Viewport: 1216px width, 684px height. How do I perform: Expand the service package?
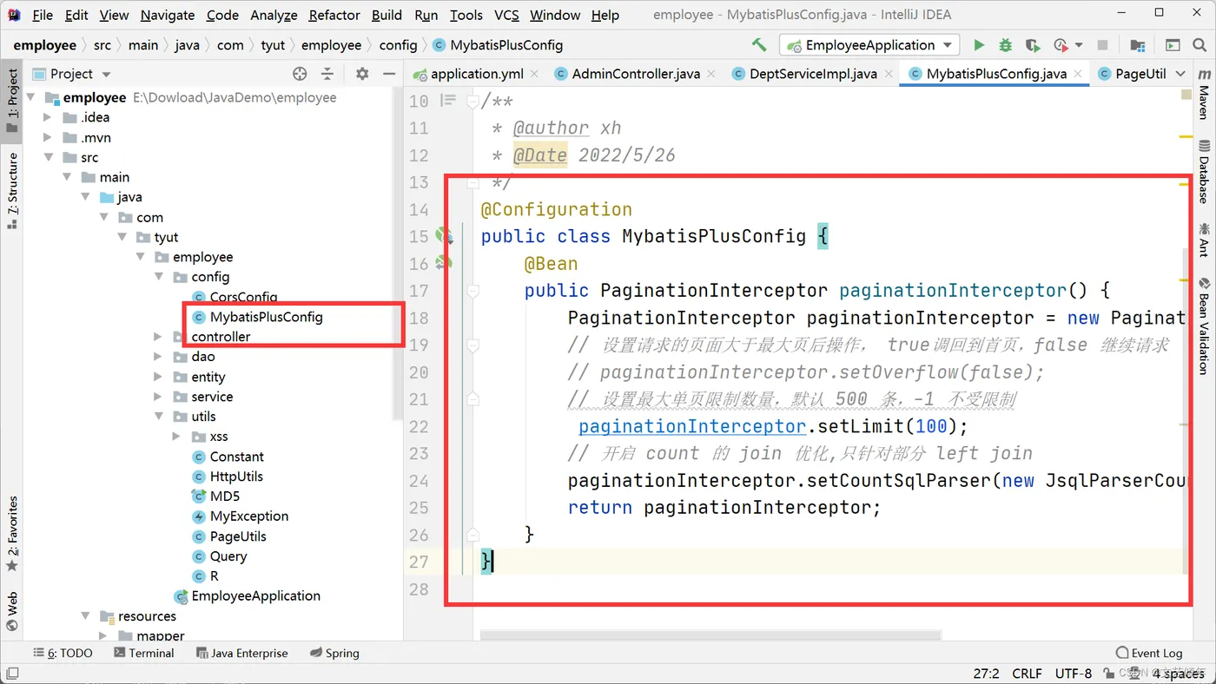pos(158,397)
